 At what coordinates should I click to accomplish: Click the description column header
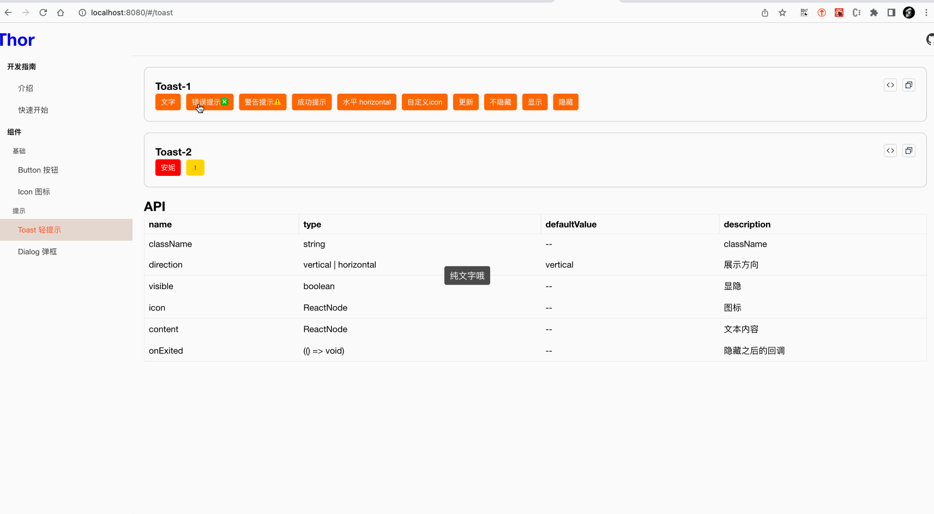click(747, 224)
